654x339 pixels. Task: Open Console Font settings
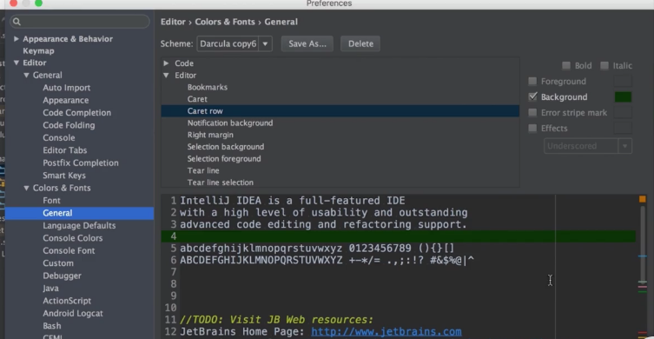point(69,250)
